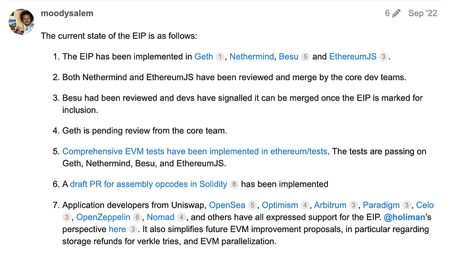
Task: Open the comprehensive EVM tests link
Action: pos(195,152)
